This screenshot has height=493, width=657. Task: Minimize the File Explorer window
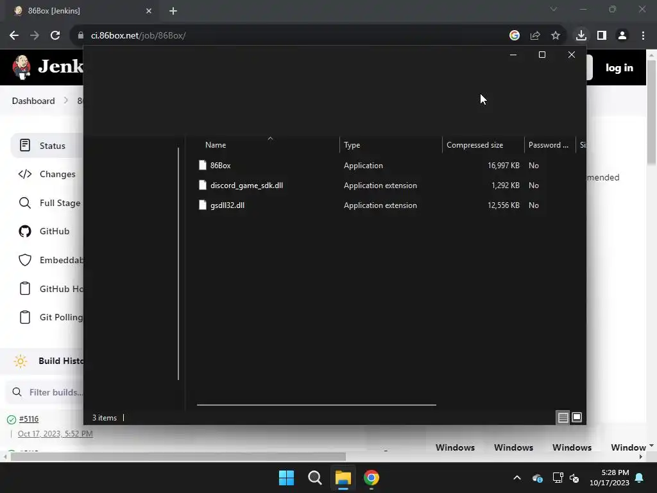point(513,55)
